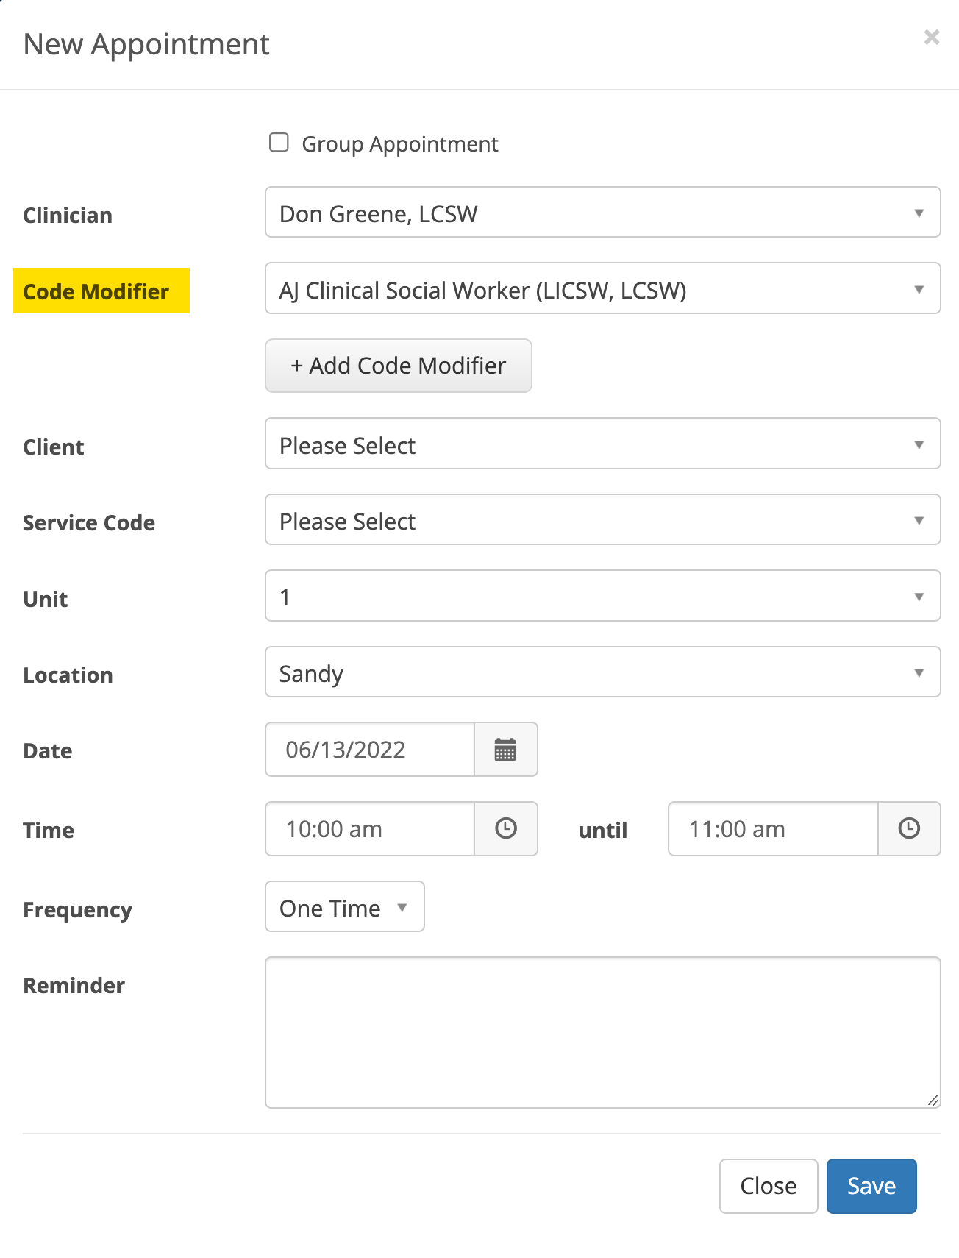Click the start time clock icon
Image resolution: width=959 pixels, height=1258 pixels.
(x=505, y=829)
